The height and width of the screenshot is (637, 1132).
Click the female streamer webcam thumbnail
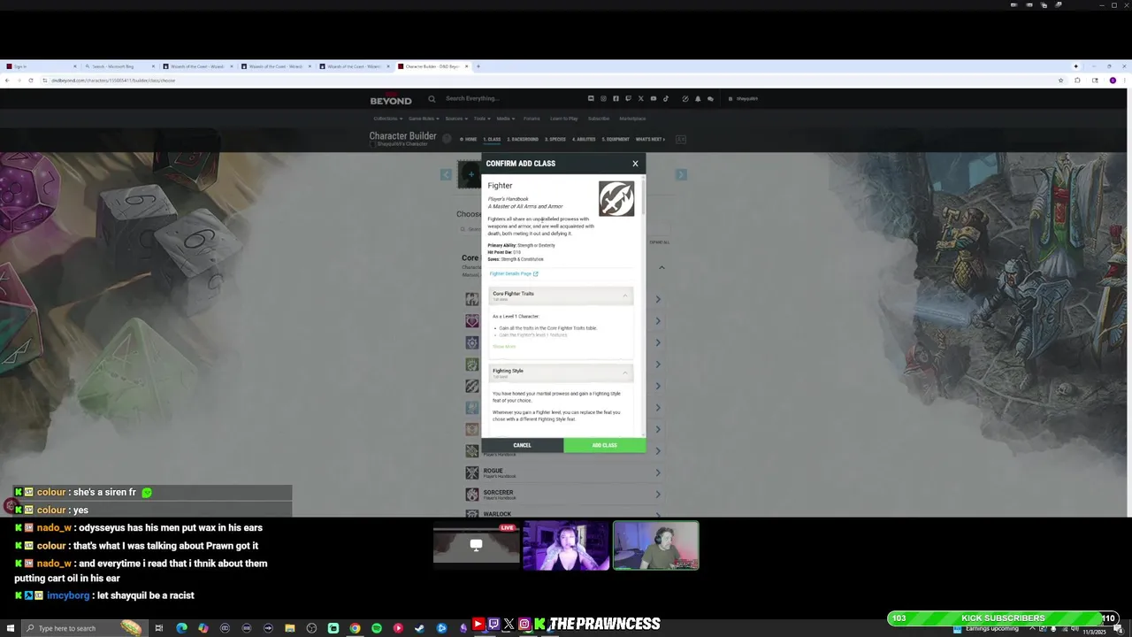coord(566,546)
